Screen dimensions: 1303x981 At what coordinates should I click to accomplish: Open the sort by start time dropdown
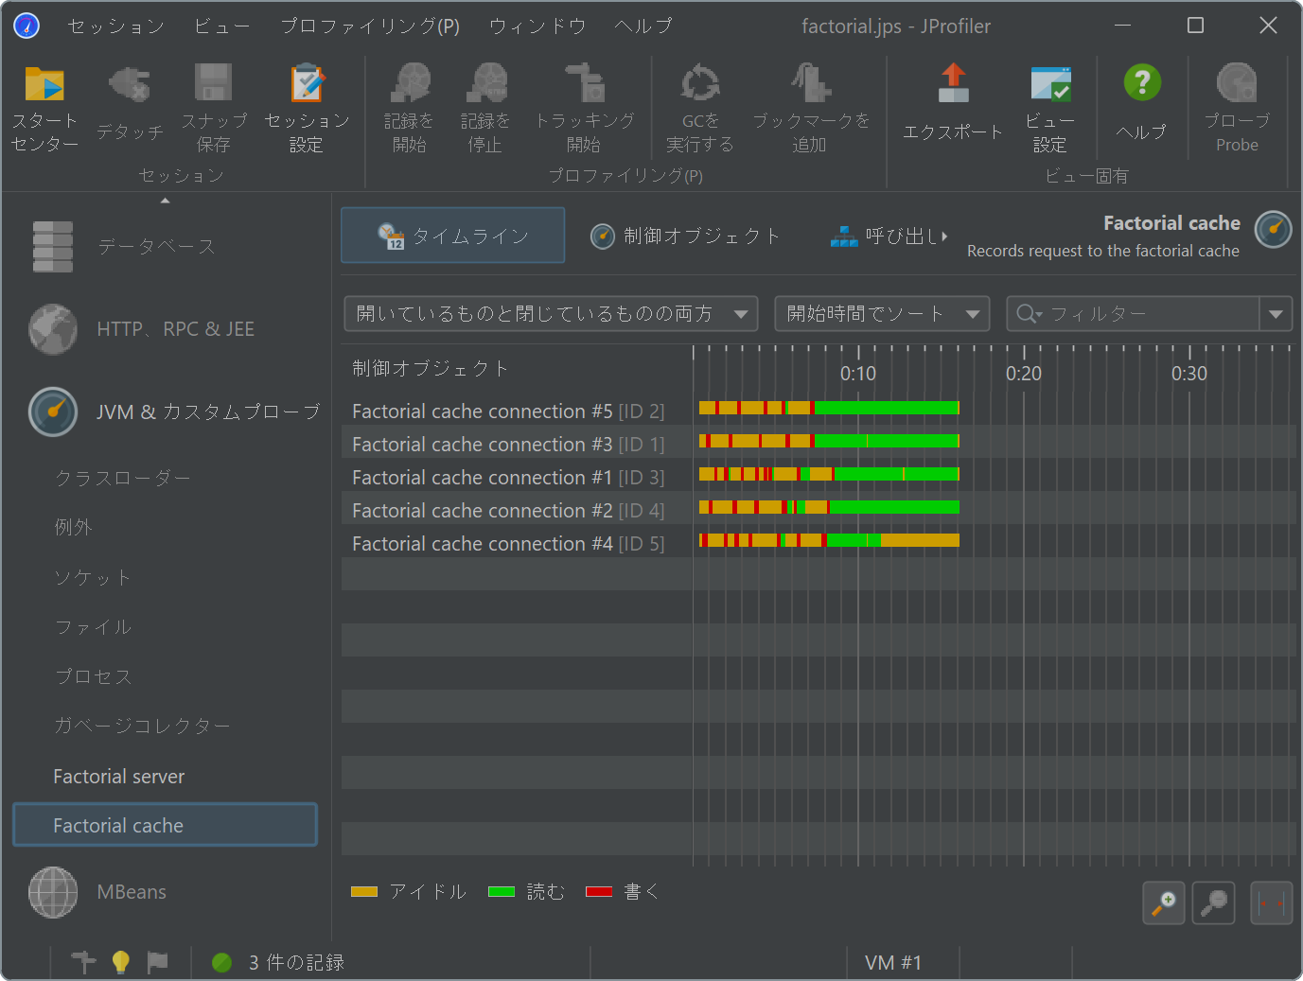[882, 313]
